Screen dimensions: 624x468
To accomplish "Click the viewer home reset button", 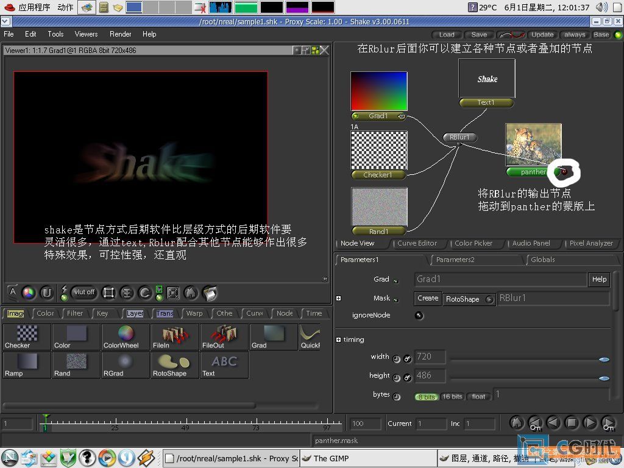I will [x=191, y=293].
